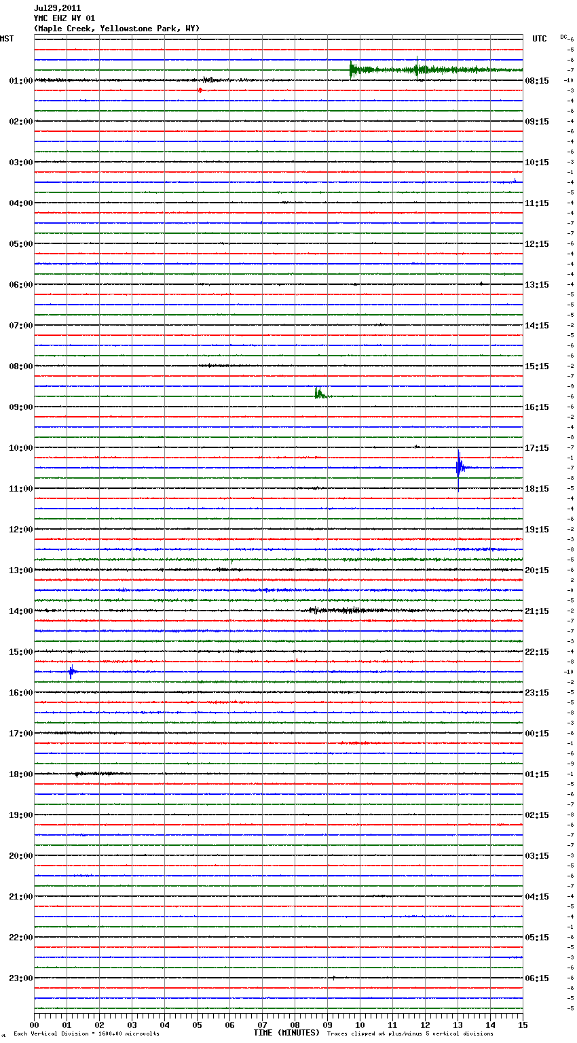Click the 02:15 UTC time label
The height and width of the screenshot is (1043, 577).
click(x=537, y=815)
